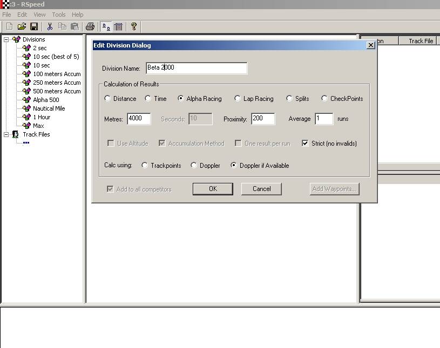Select the Doppler radio button
This screenshot has height=348, width=440.
(x=194, y=166)
